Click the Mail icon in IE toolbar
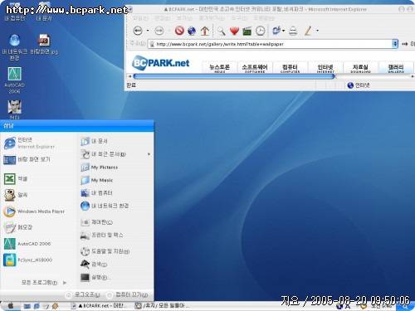 (x=276, y=31)
